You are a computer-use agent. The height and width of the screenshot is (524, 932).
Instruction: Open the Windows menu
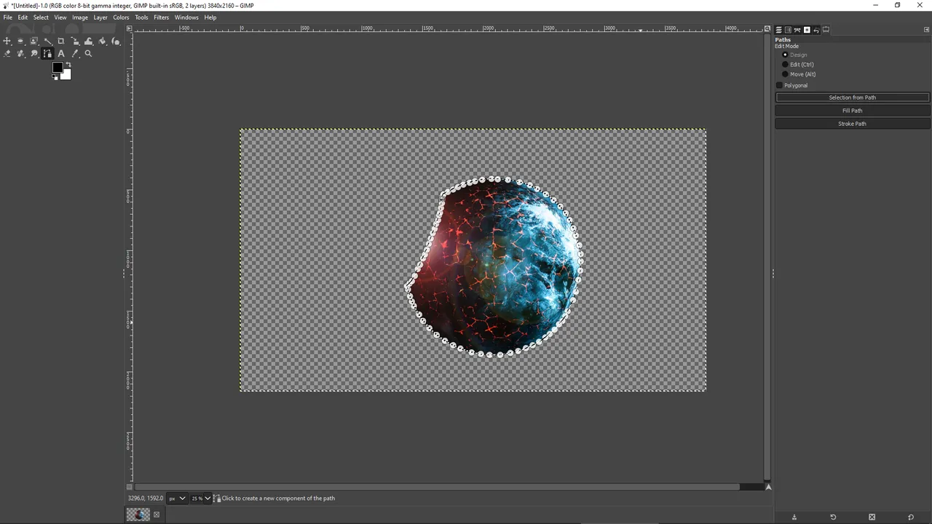(186, 17)
